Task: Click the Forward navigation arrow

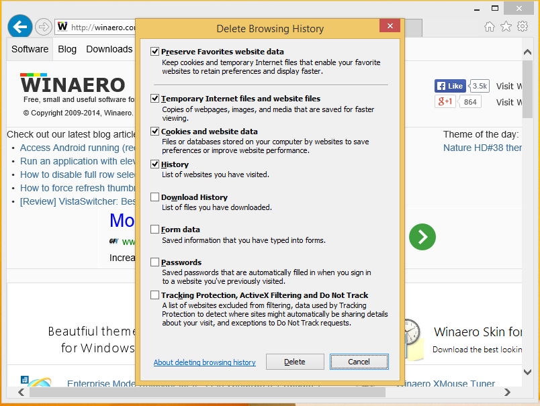Action: (44, 27)
